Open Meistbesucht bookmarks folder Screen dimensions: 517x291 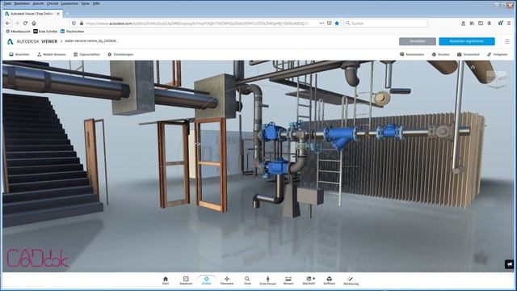(x=18, y=32)
